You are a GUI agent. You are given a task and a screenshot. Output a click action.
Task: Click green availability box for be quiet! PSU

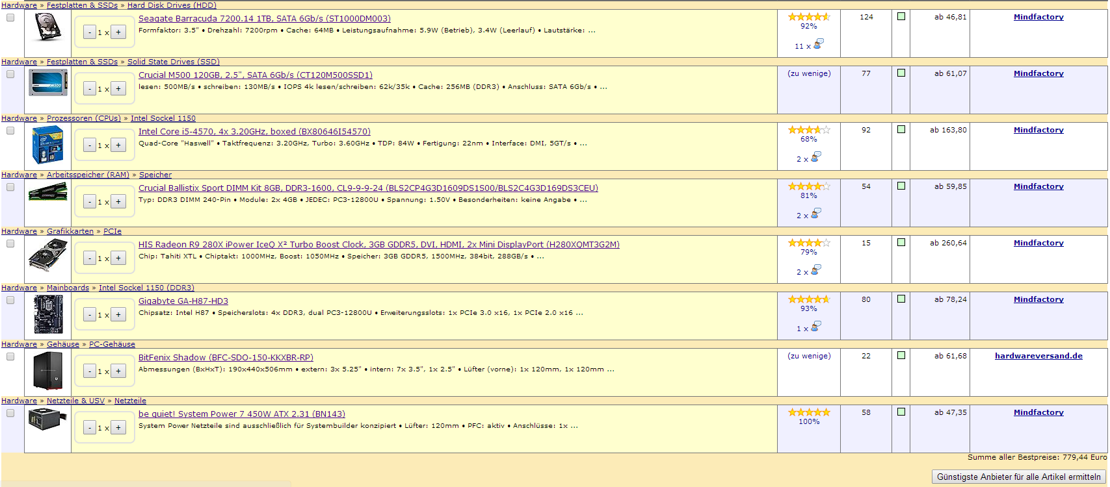pos(901,412)
